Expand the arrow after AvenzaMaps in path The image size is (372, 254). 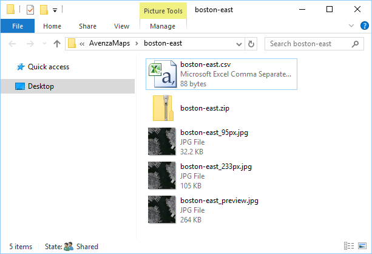(137, 44)
